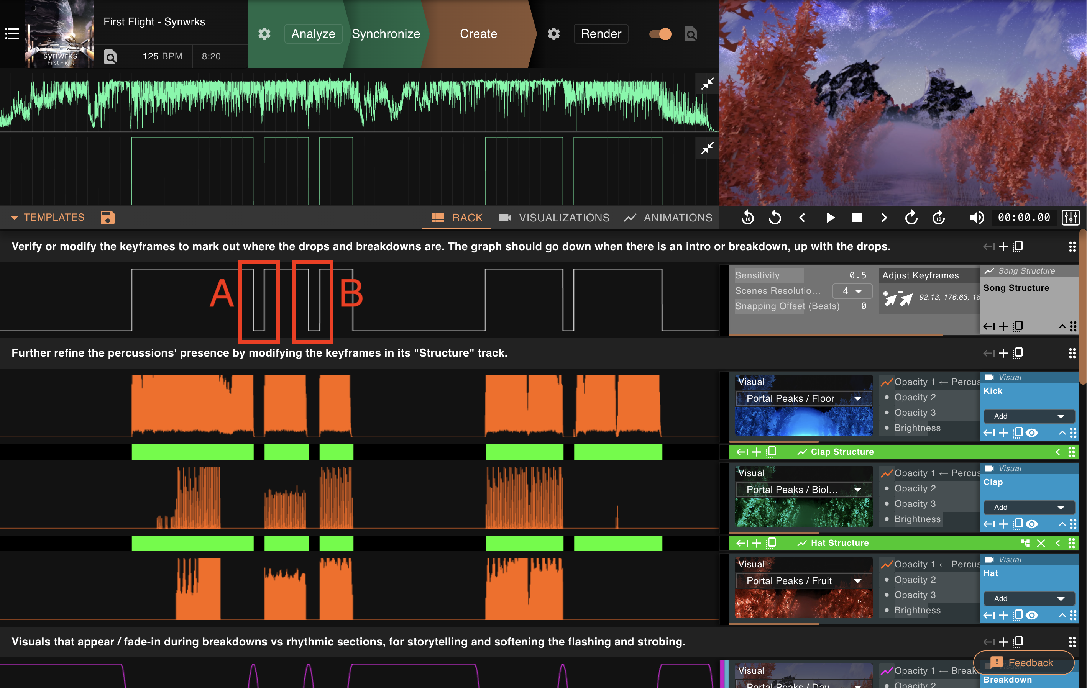Play the preview
Screen dimensions: 1087x688
coord(830,218)
